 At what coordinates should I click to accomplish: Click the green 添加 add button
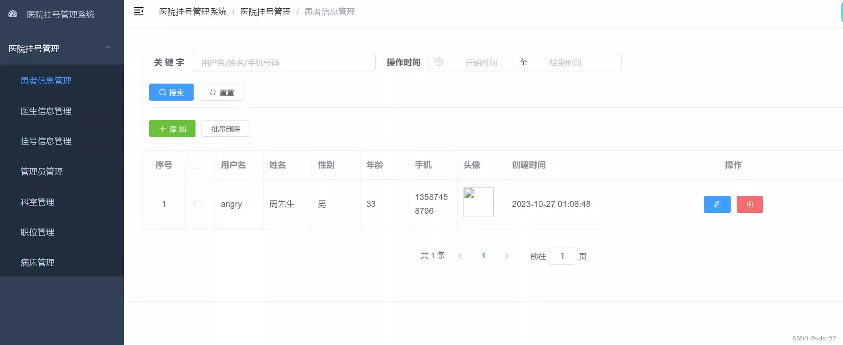[x=172, y=129]
